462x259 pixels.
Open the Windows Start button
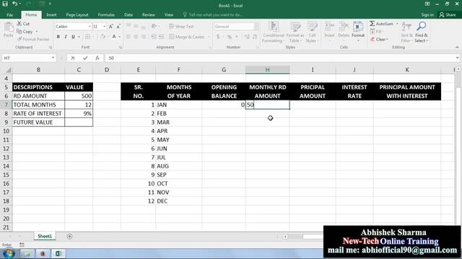click(9, 253)
